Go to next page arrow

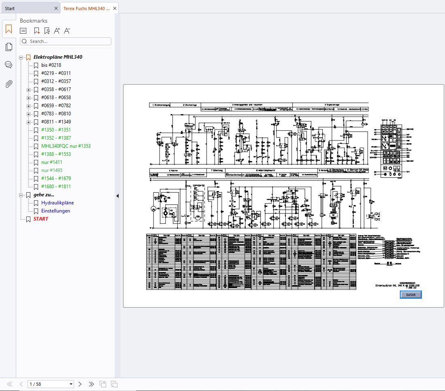(80, 384)
